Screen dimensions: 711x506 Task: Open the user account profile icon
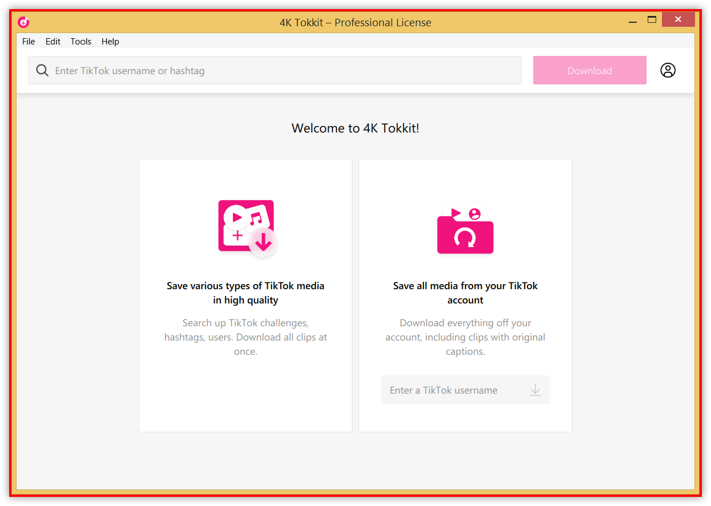668,70
